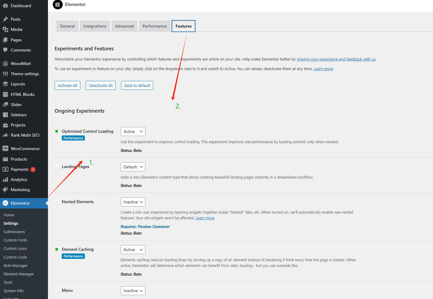433x299 pixels.
Task: Click the Posts pin icon
Action: click(x=5, y=19)
